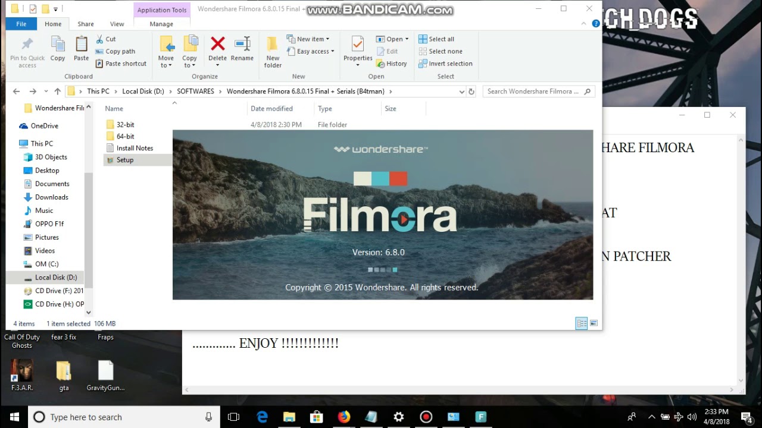Click Local Disk (D:) breadcrumb
Screen dimensions: 762x428
(x=143, y=92)
